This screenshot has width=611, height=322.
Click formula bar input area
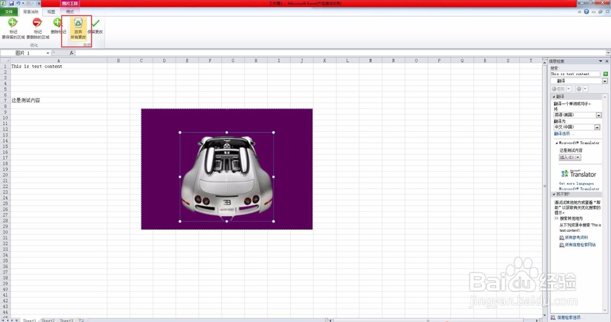tap(340, 53)
